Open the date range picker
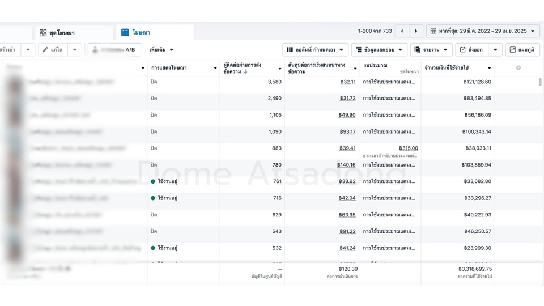The width and height of the screenshot is (544, 306). point(483,31)
